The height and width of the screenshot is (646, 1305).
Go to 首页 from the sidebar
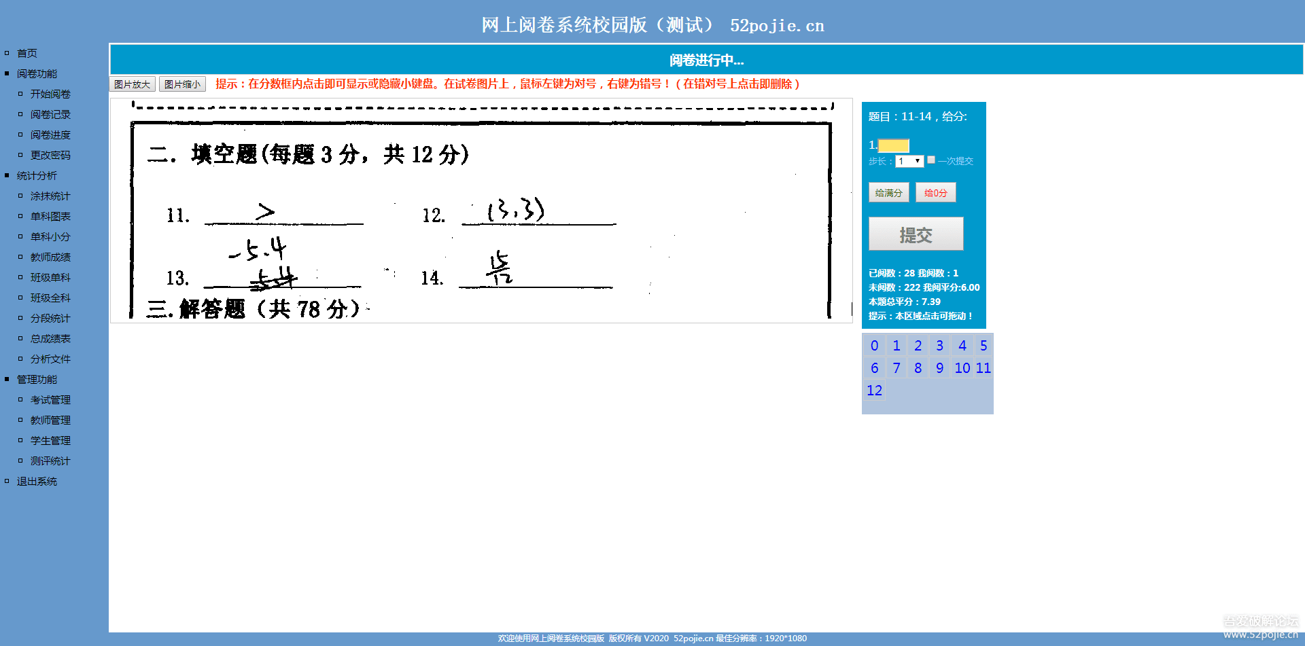[x=26, y=53]
